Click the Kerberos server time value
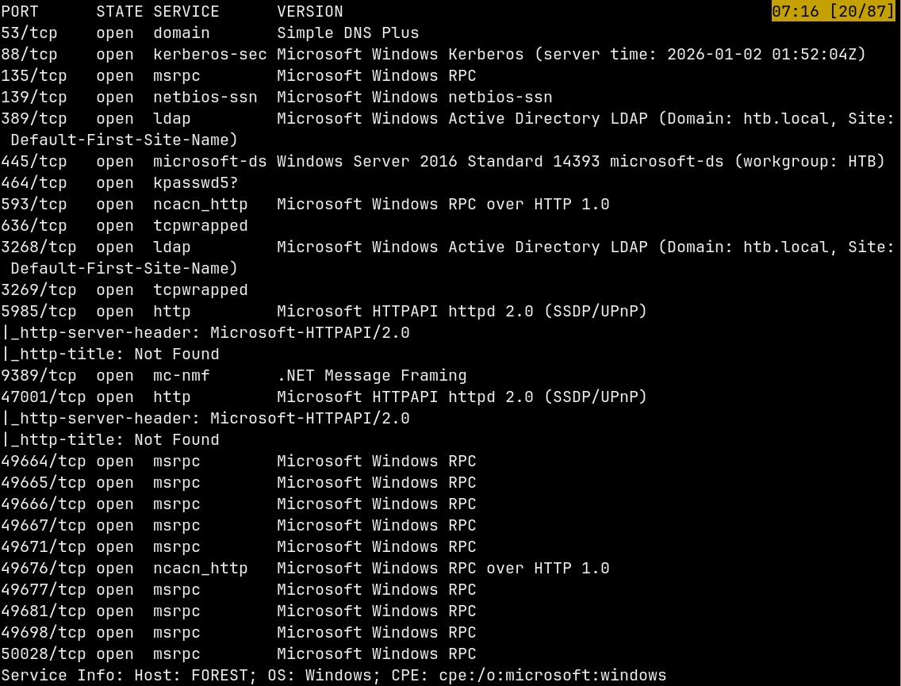This screenshot has height=686, width=901. coord(767,55)
